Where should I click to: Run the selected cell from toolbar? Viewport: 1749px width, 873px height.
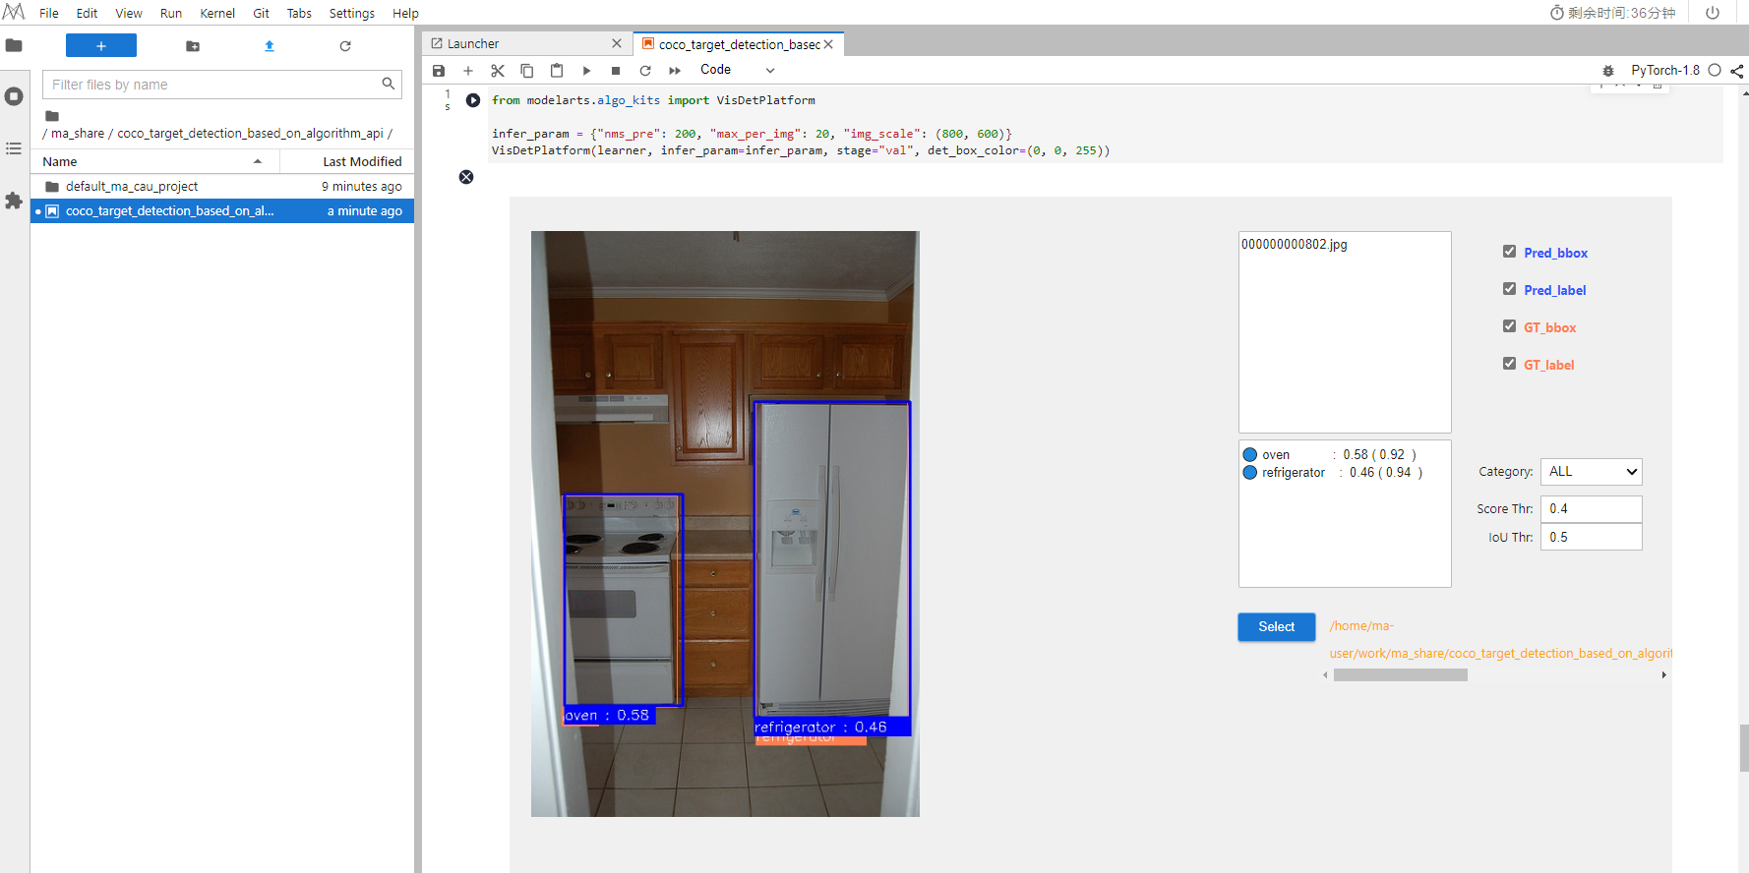[586, 71]
